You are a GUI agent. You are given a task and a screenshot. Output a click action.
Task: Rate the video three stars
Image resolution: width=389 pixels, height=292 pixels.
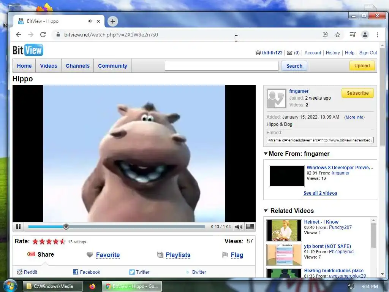[49, 241]
